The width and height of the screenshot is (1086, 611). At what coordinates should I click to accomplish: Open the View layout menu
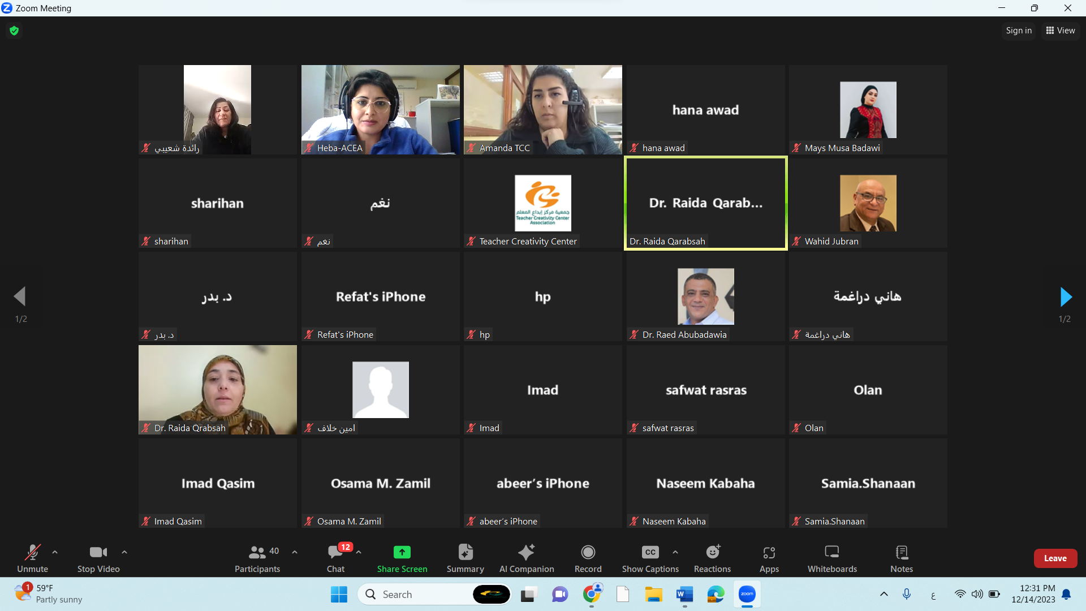click(x=1061, y=31)
